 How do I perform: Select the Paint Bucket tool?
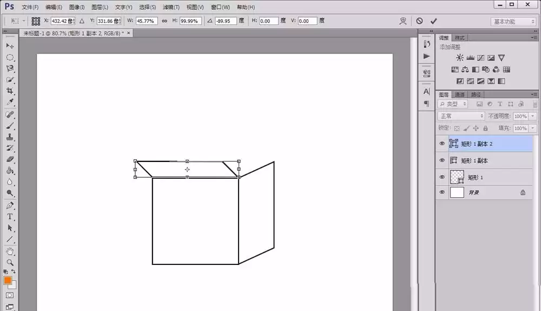[10, 171]
